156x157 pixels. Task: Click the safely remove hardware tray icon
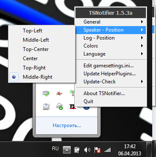click(x=46, y=93)
